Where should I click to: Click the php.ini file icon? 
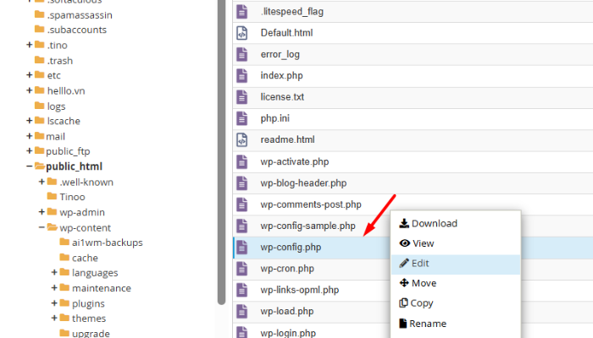tap(242, 118)
